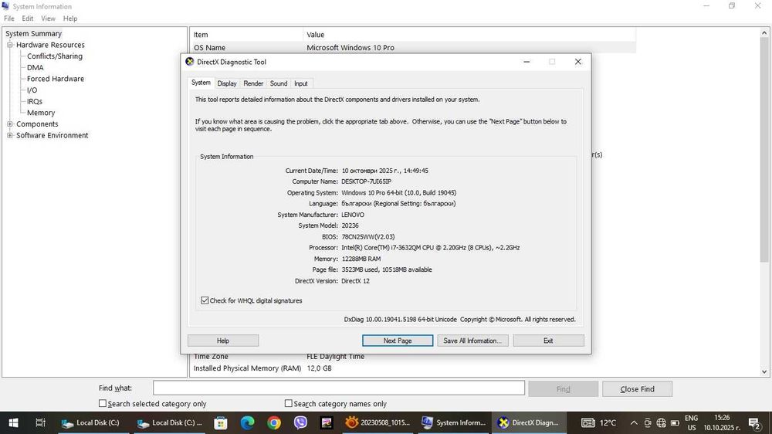Open the notification center icon
Viewport: 772px width, 434px height.
[x=754, y=422]
